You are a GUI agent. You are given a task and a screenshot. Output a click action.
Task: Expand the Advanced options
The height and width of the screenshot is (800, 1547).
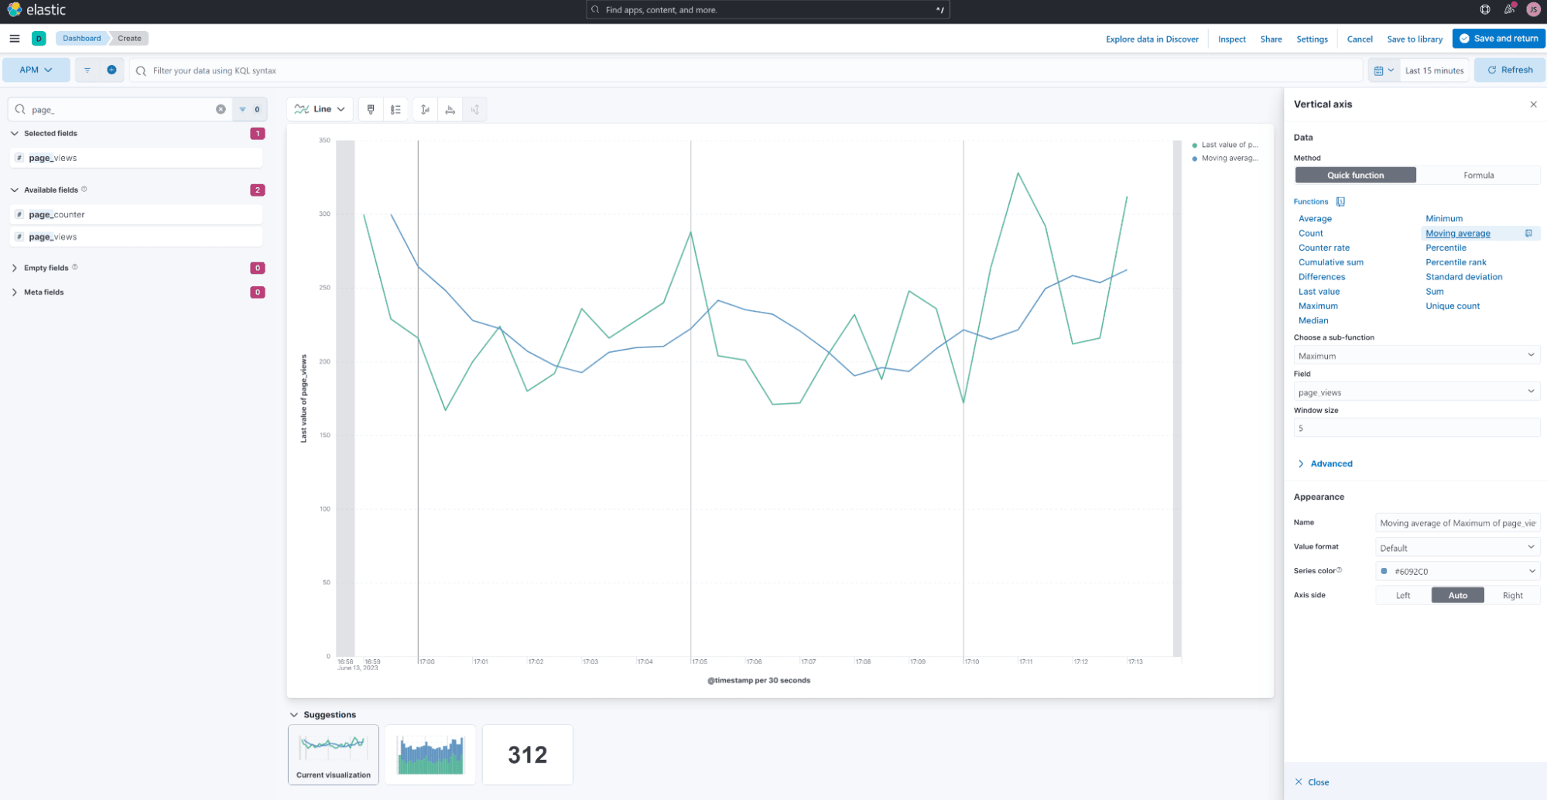pos(1324,463)
